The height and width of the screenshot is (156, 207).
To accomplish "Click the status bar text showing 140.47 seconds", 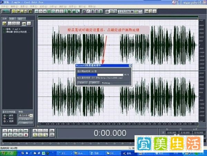I will (x=9, y=148).
